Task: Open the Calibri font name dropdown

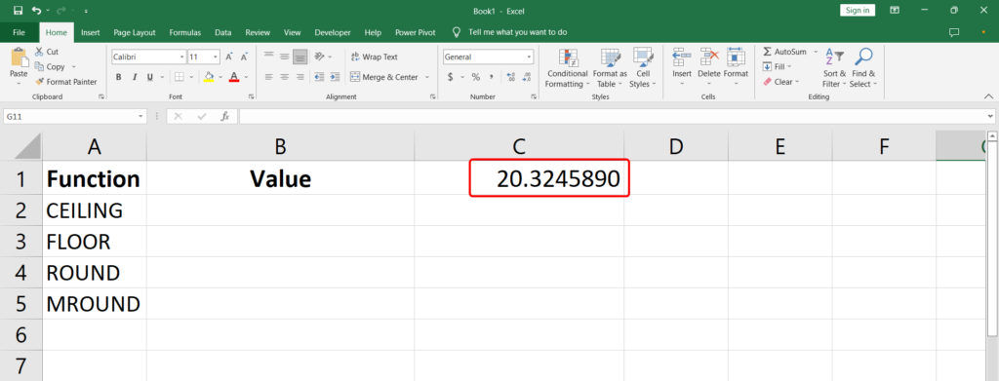Action: pos(182,57)
